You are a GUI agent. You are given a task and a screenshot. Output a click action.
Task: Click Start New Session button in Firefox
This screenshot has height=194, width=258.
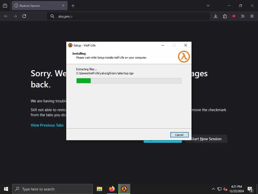[x=206, y=139]
